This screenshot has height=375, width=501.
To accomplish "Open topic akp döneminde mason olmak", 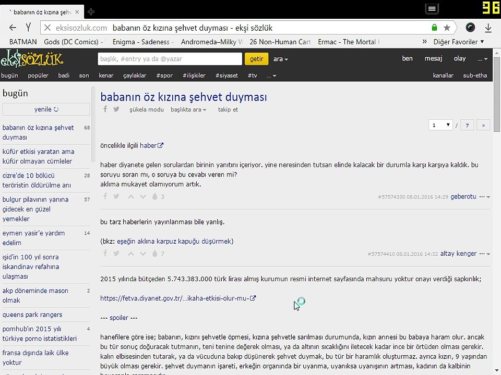I will tap(35, 295).
